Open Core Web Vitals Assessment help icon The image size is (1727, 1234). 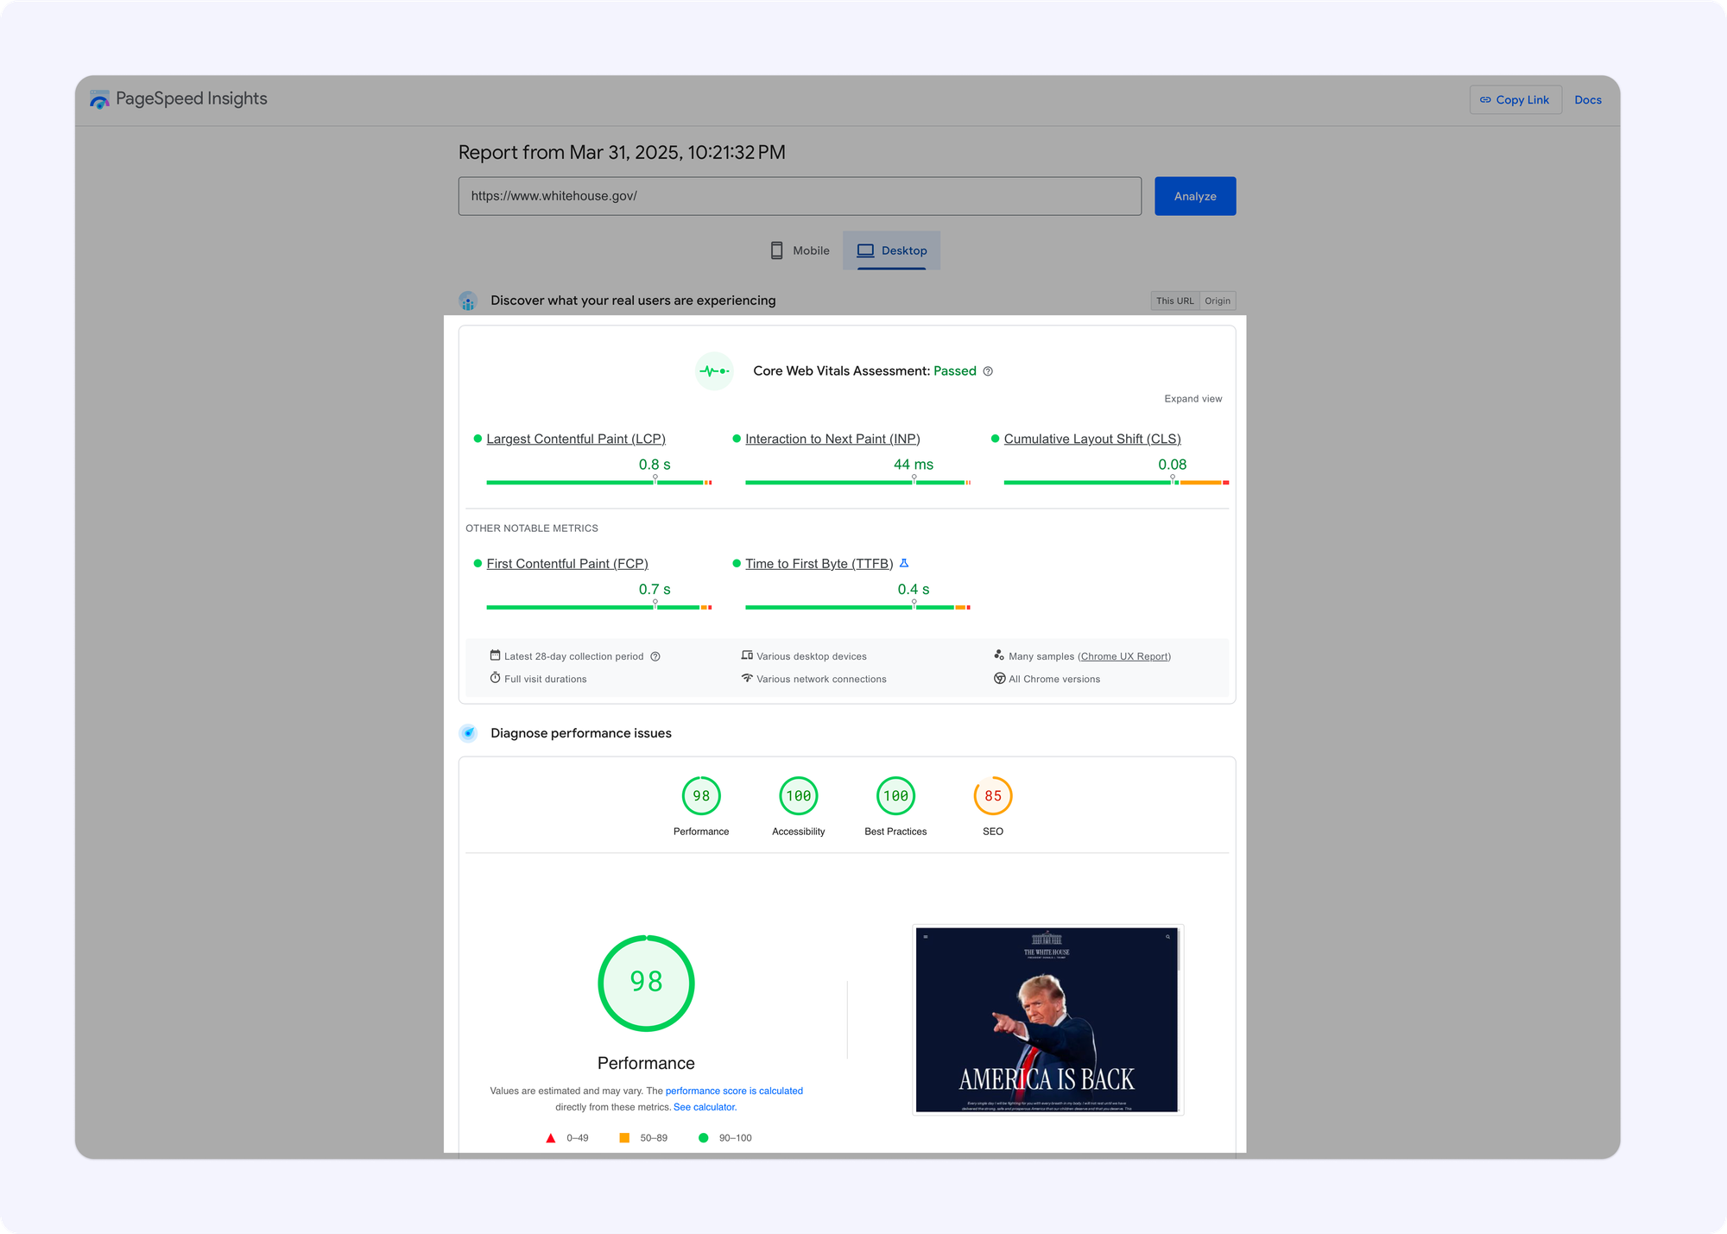988,371
